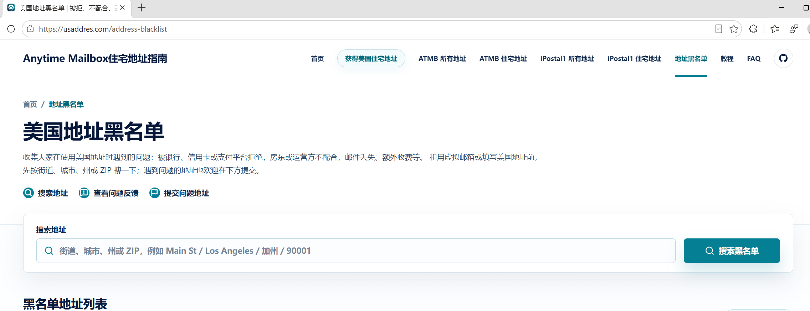Viewport: 810px width, 311px height.
Task: Click the 美国地址黑名单 page heading
Action: tap(93, 132)
